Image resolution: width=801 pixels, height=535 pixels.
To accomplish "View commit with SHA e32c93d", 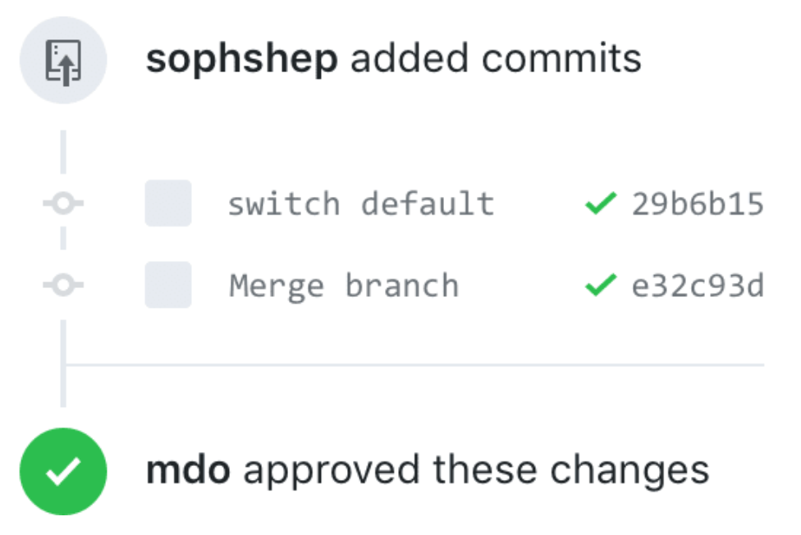I will [698, 286].
